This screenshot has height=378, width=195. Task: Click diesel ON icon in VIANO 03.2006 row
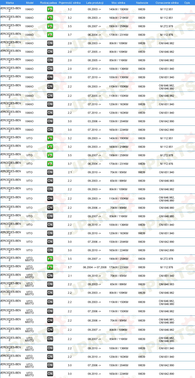(x=50, y=121)
